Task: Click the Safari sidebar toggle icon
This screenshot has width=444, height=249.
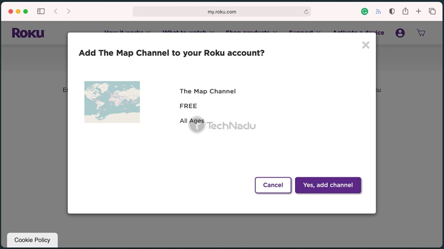Action: tap(41, 11)
